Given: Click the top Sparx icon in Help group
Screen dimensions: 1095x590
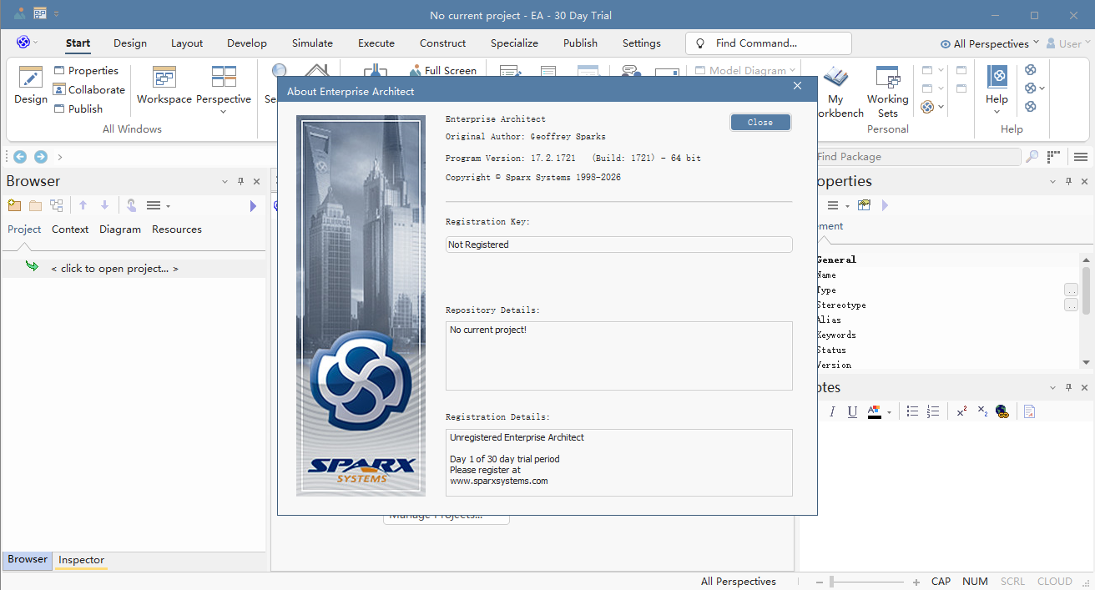Looking at the screenshot, I should [x=1031, y=70].
